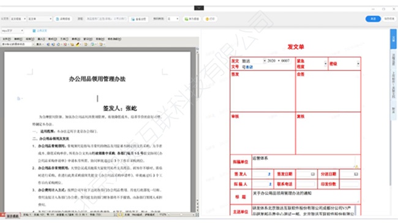Click person picker icon in 签发人 field
398x223 pixels.
pos(269,174)
